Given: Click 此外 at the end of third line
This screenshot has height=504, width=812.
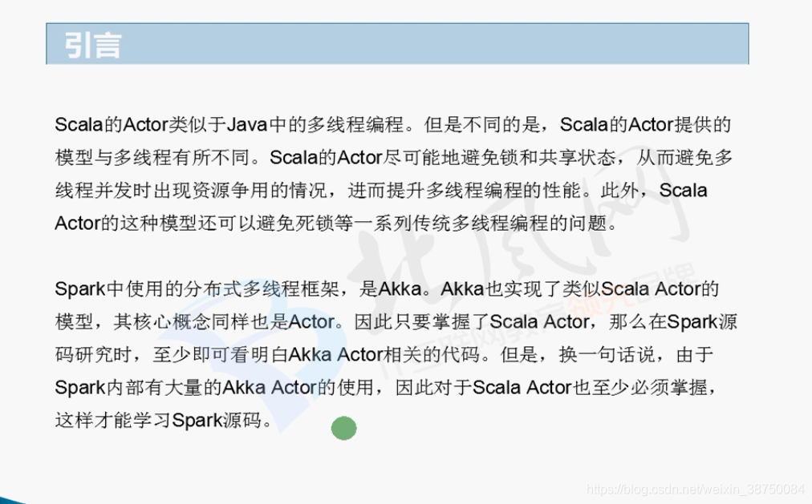Looking at the screenshot, I should pyautogui.click(x=619, y=190).
